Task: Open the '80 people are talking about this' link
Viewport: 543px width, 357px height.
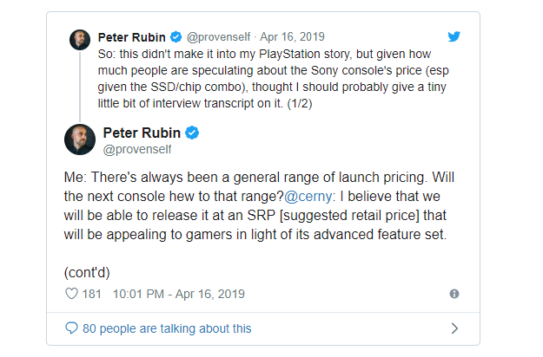Action: click(167, 328)
